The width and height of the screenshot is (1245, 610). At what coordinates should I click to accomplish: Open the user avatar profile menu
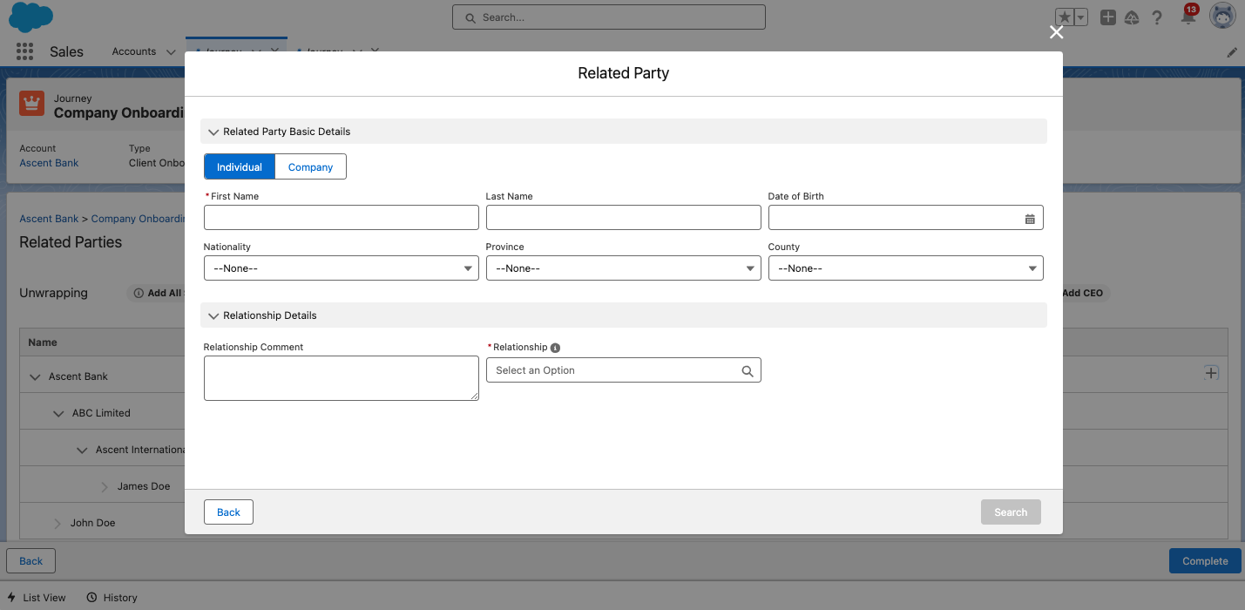point(1222,17)
